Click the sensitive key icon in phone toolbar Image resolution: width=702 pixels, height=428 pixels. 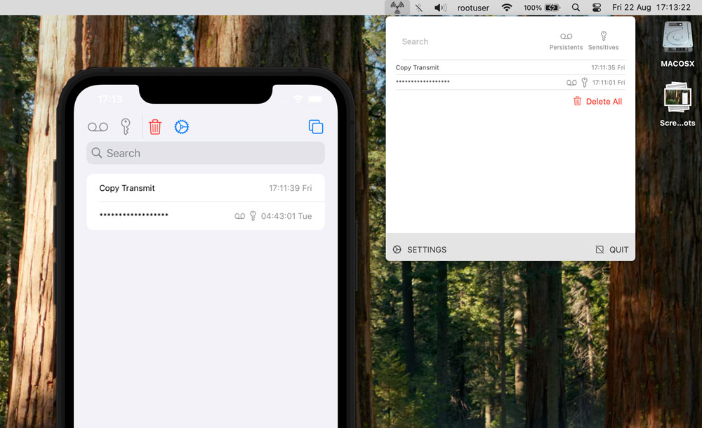coord(126,126)
